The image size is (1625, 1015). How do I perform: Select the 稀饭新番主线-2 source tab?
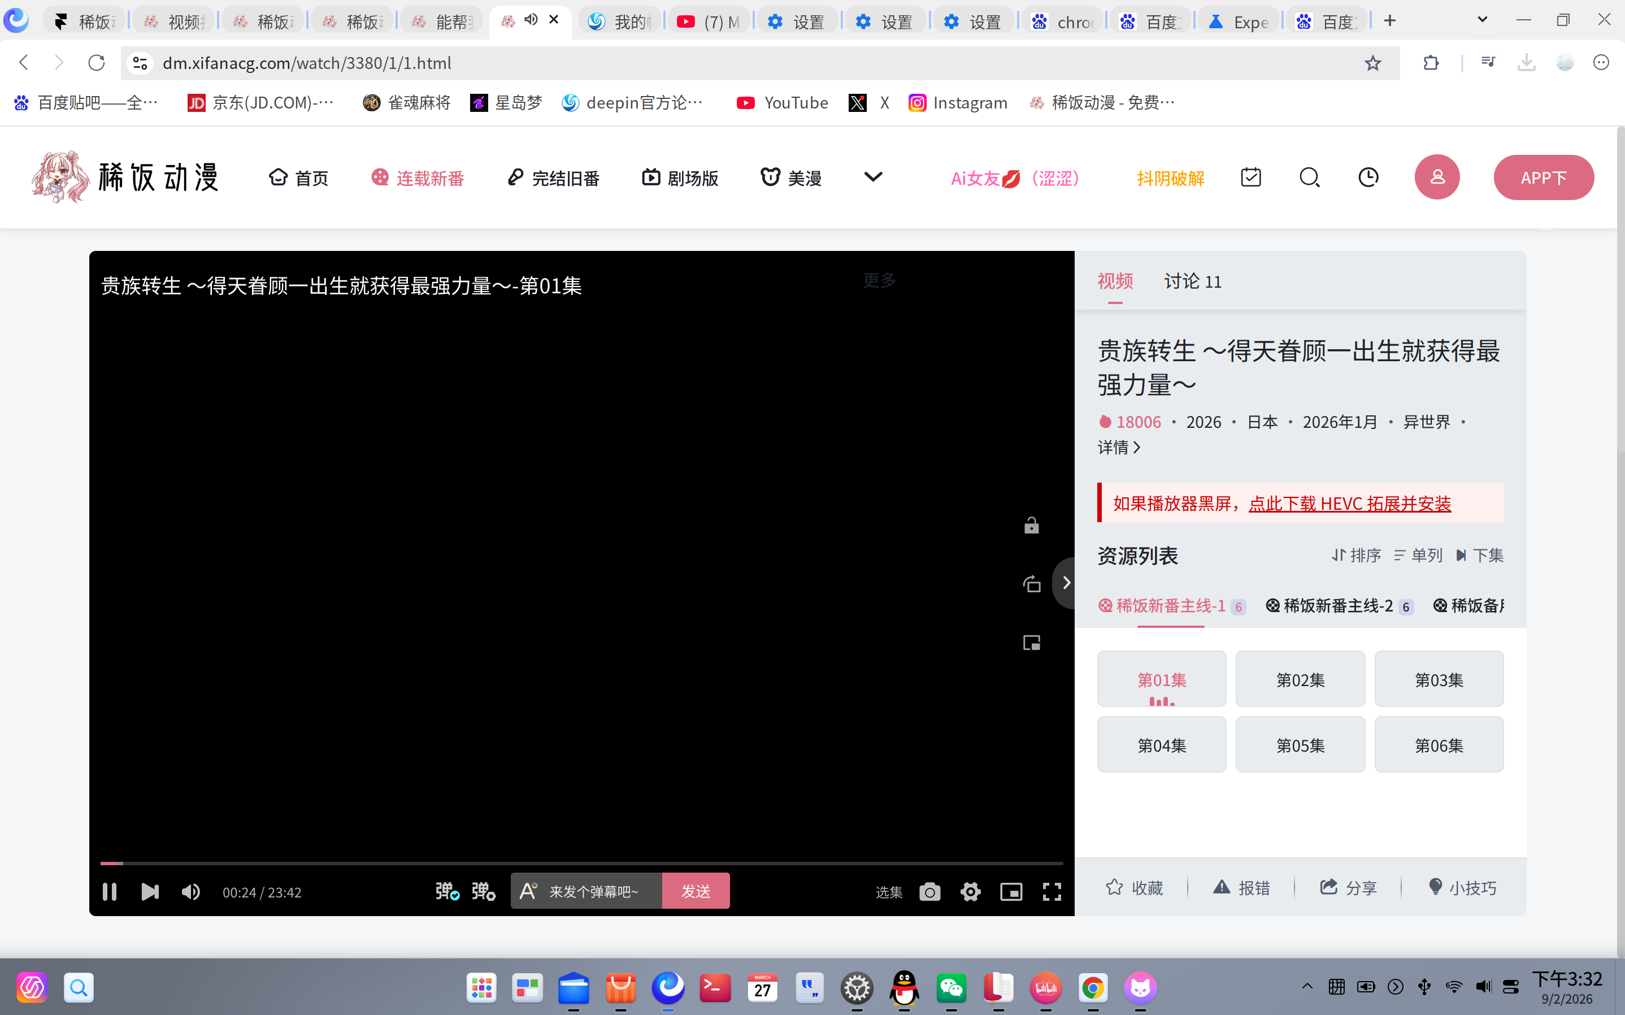pos(1339,605)
